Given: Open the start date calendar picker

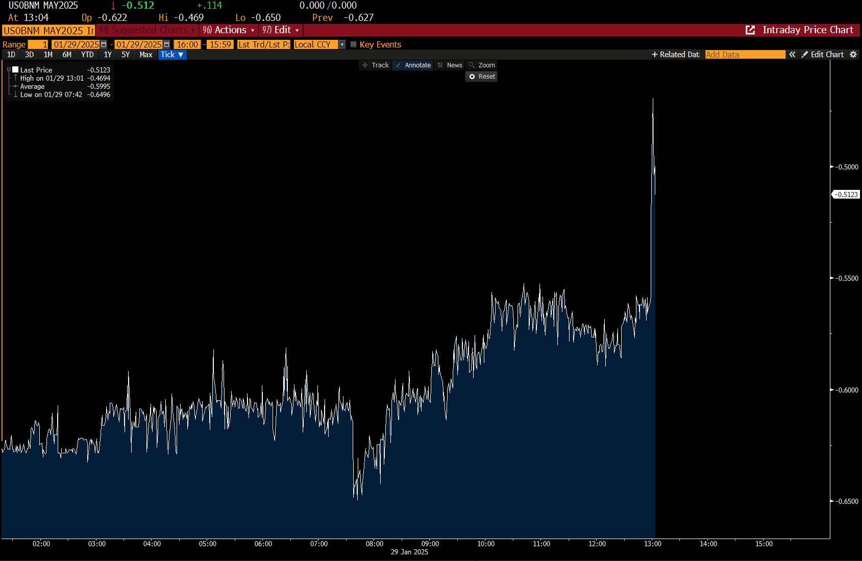Looking at the screenshot, I should [x=104, y=44].
